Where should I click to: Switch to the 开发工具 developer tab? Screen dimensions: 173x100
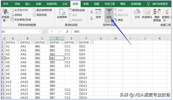[110, 4]
